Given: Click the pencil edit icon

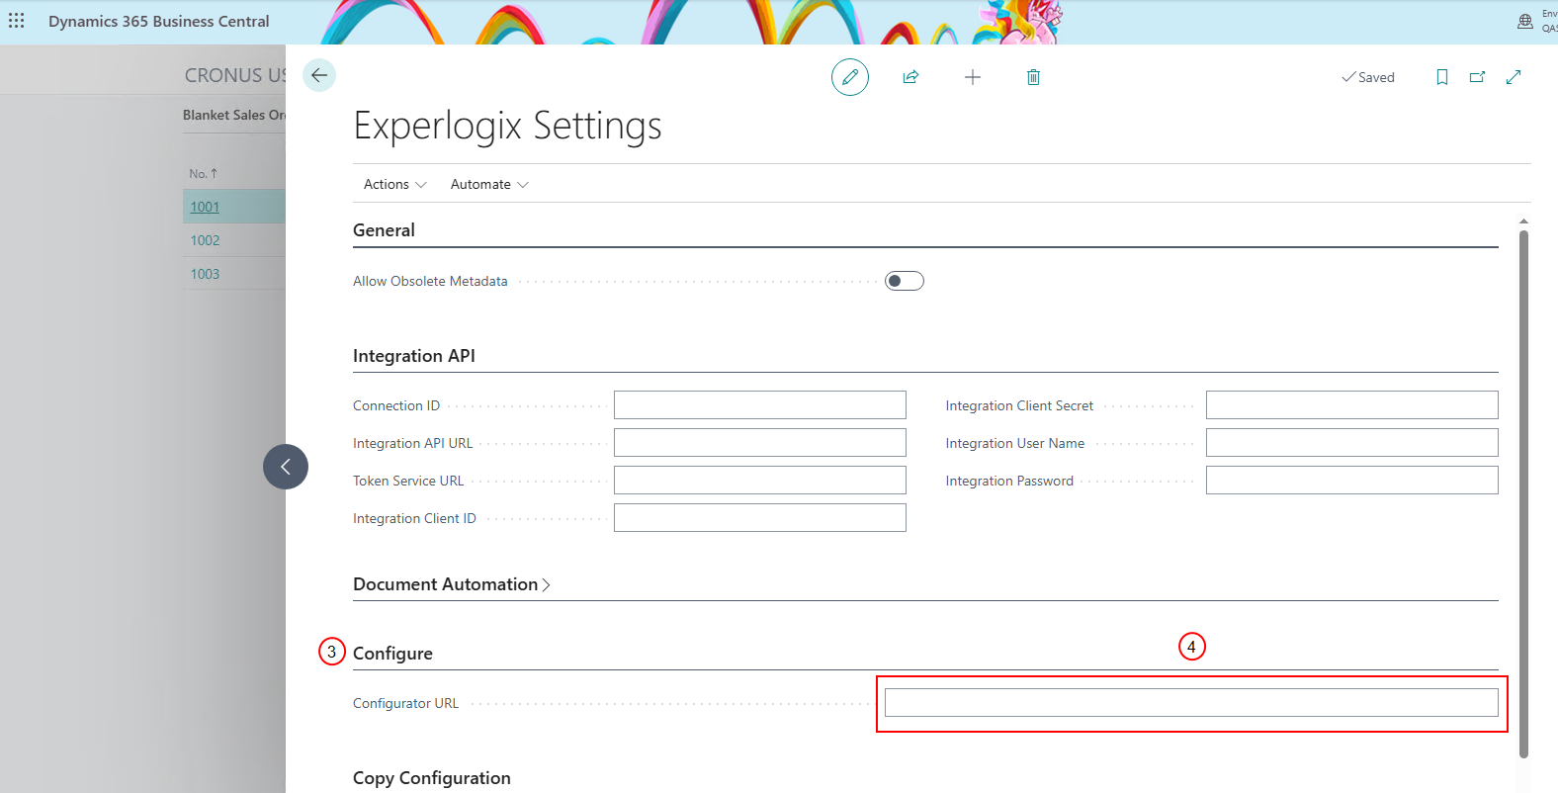Looking at the screenshot, I should click(x=850, y=77).
